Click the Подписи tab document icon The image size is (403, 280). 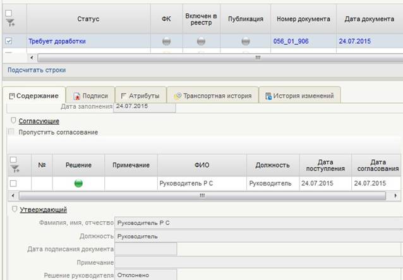click(77, 96)
